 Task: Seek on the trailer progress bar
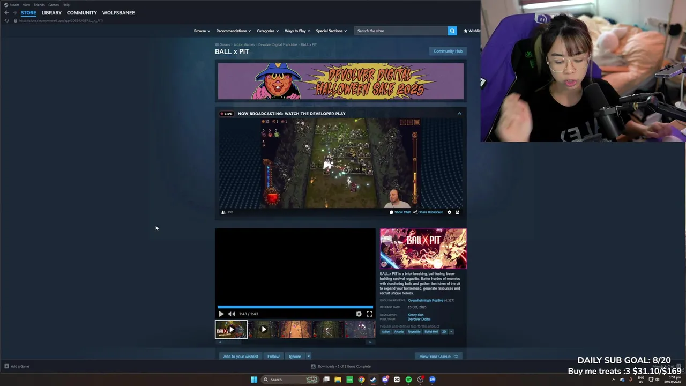295,307
